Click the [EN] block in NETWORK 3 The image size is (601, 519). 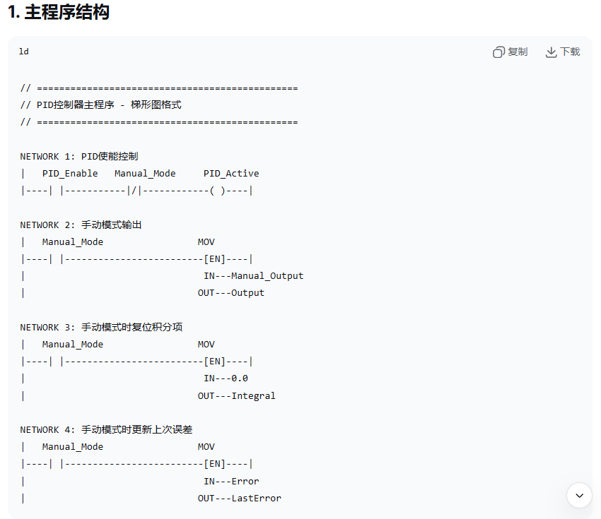coord(215,362)
